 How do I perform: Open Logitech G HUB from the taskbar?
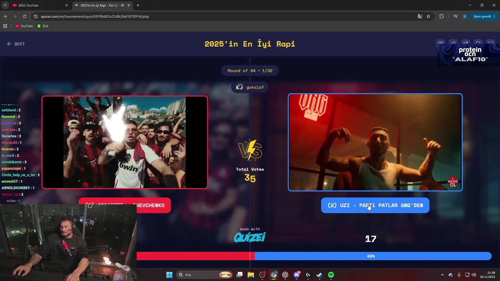click(x=308, y=275)
